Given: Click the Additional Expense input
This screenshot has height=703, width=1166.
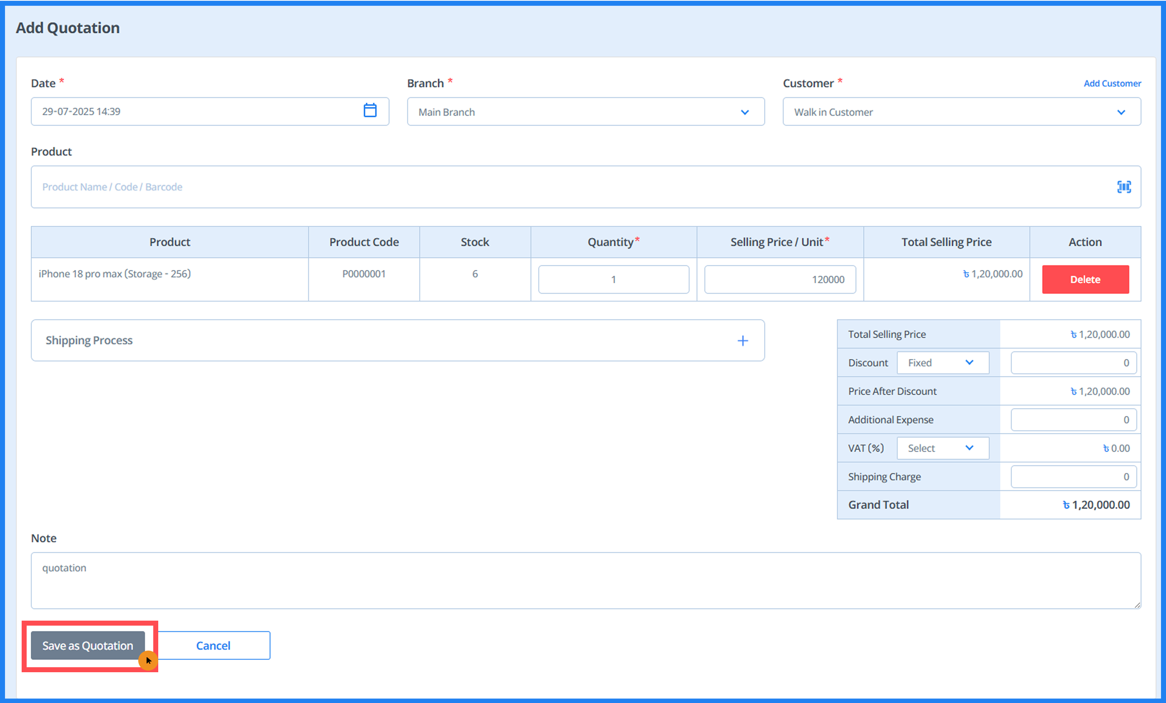Looking at the screenshot, I should 1073,420.
